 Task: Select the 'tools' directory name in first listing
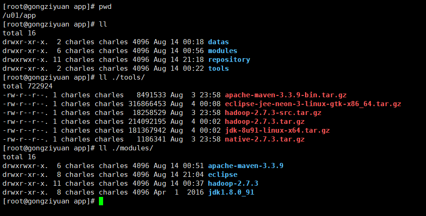pyautogui.click(x=218, y=68)
